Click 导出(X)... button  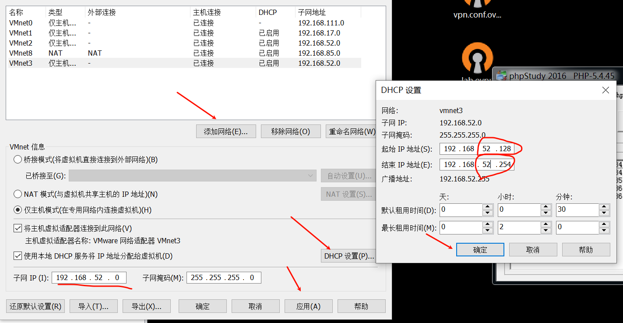click(147, 306)
